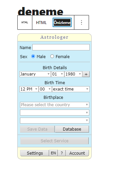Switch to the Önizleme preview tab
This screenshot has height=170, width=140.
click(x=62, y=22)
